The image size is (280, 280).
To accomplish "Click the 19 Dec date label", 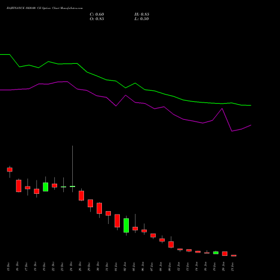I will tap(44, 267).
